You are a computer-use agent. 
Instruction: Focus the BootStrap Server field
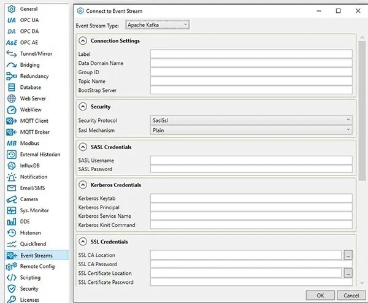[251, 90]
